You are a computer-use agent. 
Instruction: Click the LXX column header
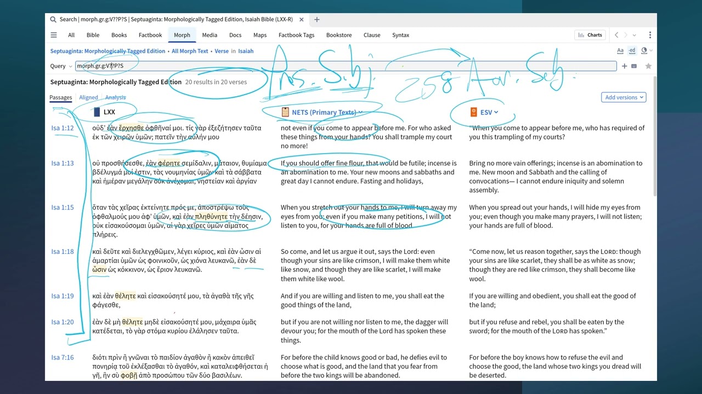click(109, 112)
